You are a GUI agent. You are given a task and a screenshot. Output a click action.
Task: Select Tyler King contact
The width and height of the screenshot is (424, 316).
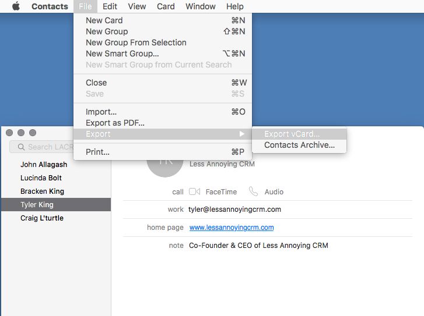point(56,204)
